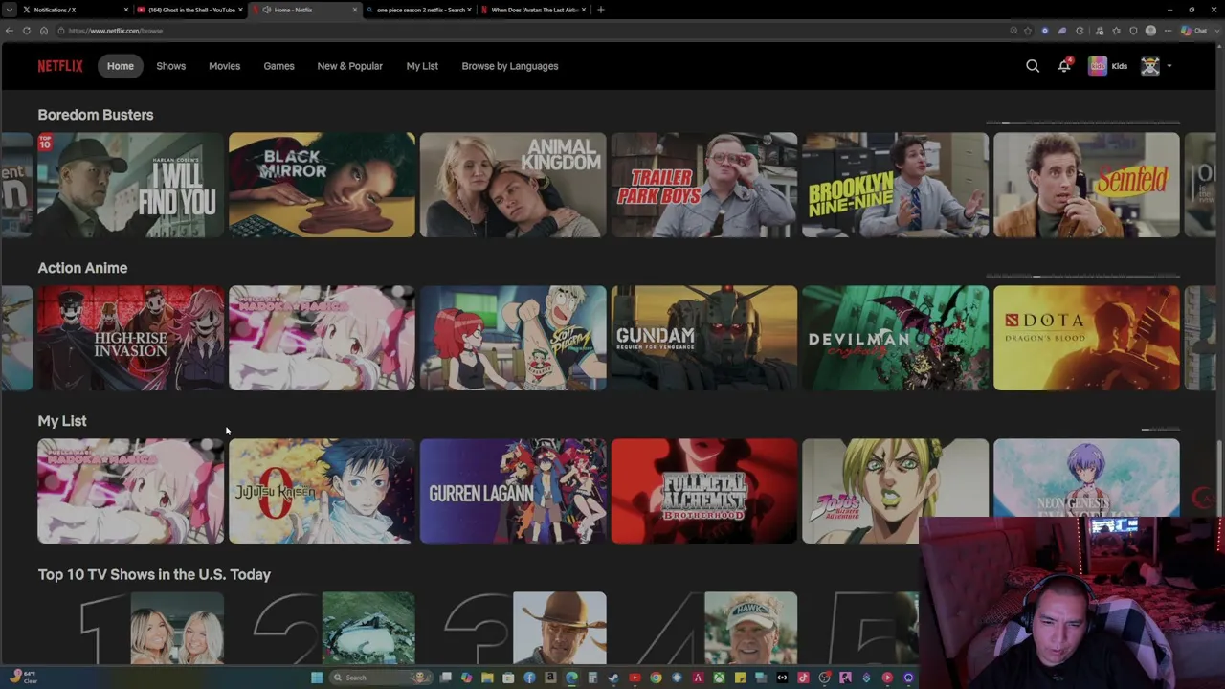This screenshot has width=1225, height=689.
Task: Open the Xbox app from the taskbar
Action: [719, 678]
